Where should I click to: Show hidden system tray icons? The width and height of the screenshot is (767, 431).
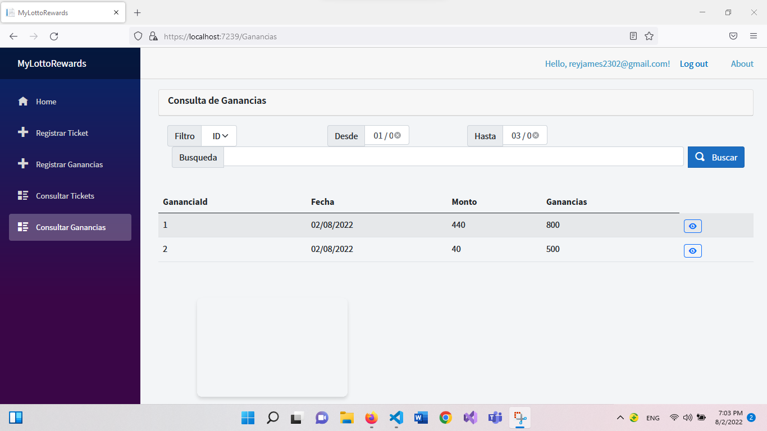click(x=620, y=418)
